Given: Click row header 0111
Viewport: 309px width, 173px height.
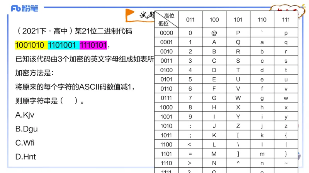Looking at the screenshot, I should pyautogui.click(x=166, y=98).
